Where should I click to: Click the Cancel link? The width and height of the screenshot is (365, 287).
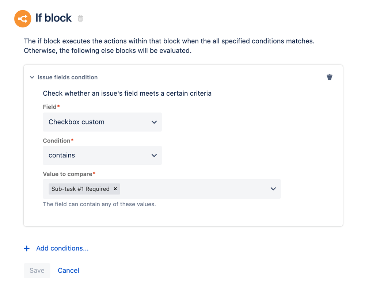click(x=68, y=270)
